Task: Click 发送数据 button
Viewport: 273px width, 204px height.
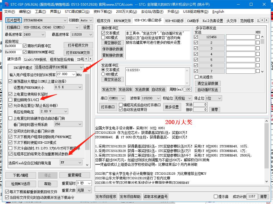Action: click(142, 89)
